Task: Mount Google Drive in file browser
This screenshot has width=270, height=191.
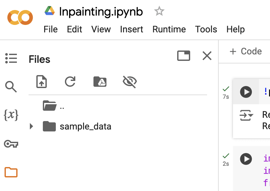Action: (100, 81)
